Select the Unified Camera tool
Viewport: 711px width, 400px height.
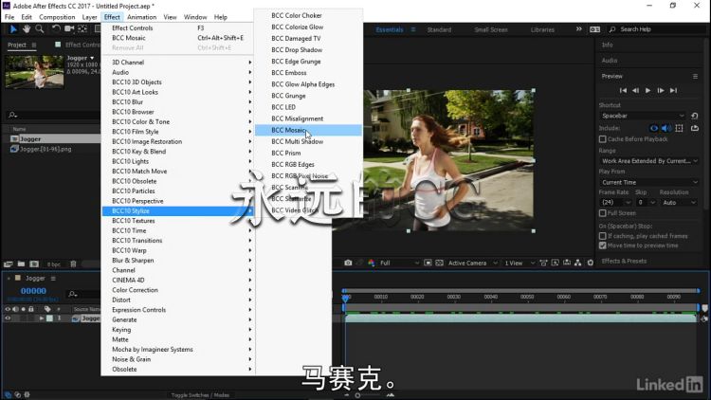pyautogui.click(x=69, y=29)
